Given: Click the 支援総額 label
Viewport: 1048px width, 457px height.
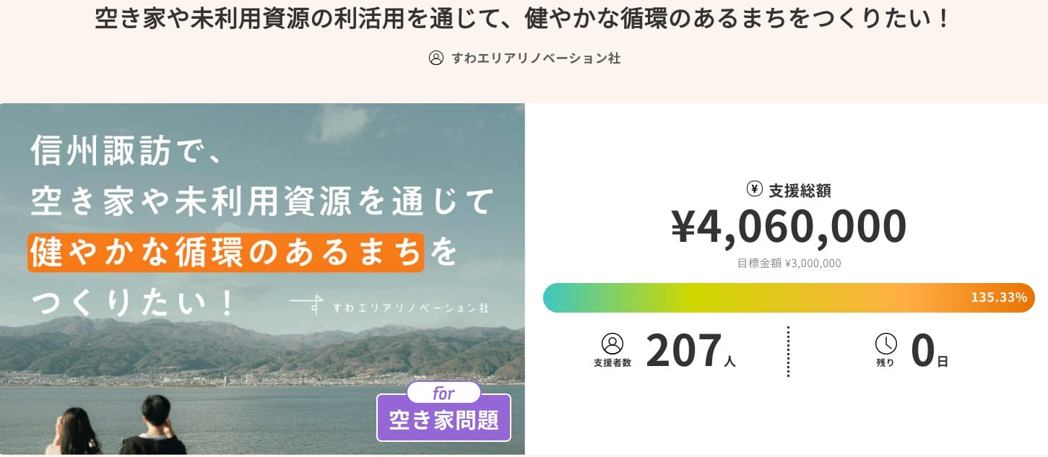Looking at the screenshot, I should point(800,191).
